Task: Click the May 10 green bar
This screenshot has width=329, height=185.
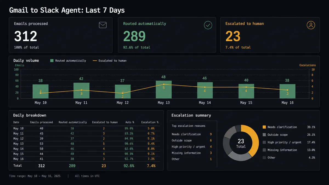Action: [41, 91]
